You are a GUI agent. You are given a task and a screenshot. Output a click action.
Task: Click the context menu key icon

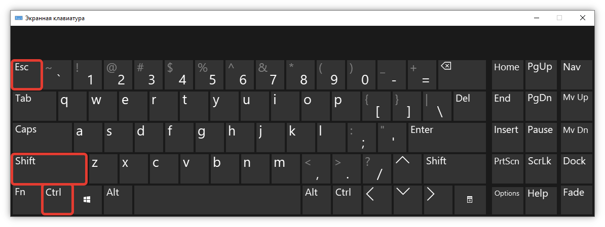(x=469, y=200)
